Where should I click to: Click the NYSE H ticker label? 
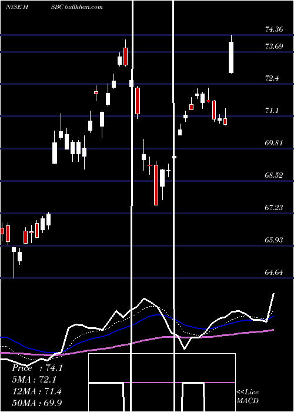click(x=17, y=7)
